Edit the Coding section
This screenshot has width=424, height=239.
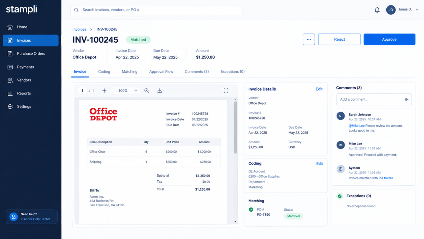coord(320,164)
